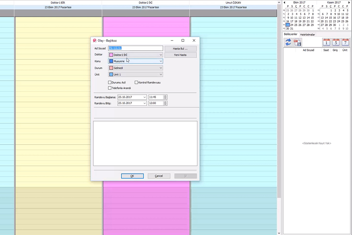
Task: Switch to 1-day calendar view icon
Action: point(326,42)
